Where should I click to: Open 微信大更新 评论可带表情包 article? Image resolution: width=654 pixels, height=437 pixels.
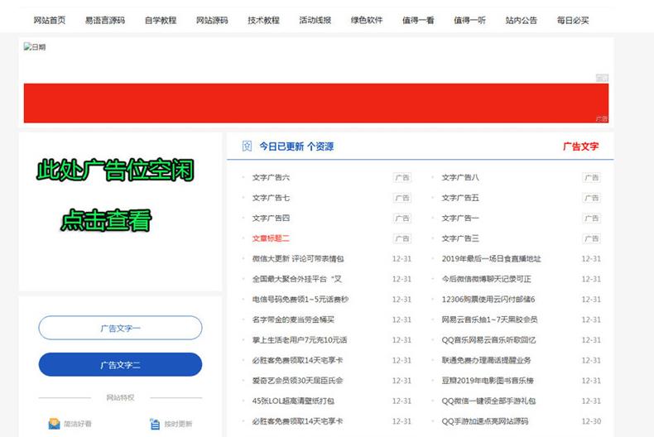(298, 259)
